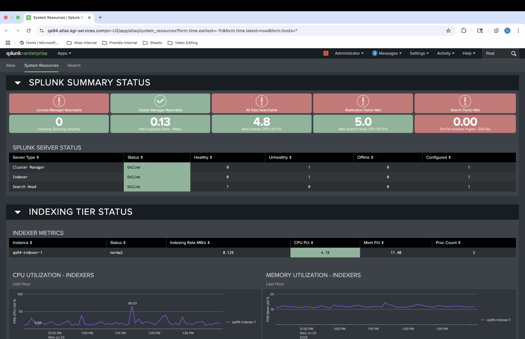Image resolution: width=525 pixels, height=339 pixels.
Task: Click the Search Factor Met alert icon
Action: (x=465, y=101)
